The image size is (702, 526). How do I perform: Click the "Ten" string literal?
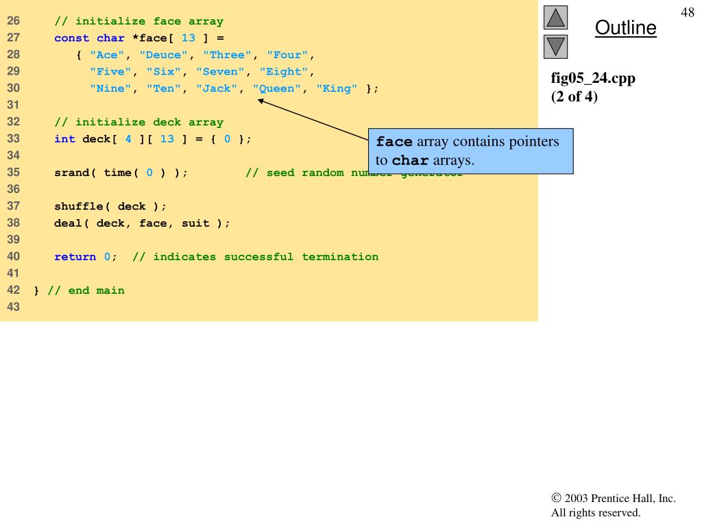click(x=163, y=88)
